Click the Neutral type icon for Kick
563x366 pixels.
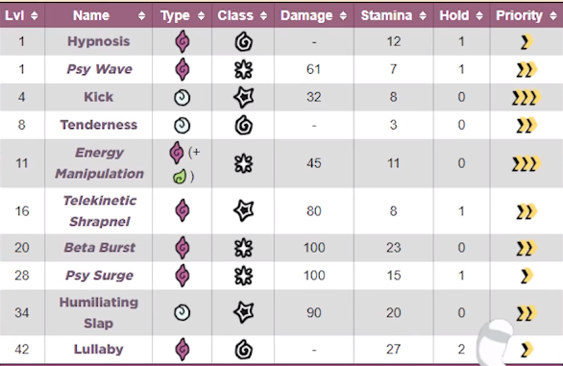(x=182, y=97)
